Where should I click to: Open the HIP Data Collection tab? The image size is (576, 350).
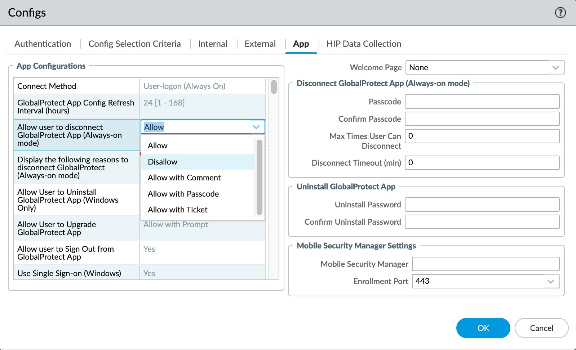pos(364,44)
